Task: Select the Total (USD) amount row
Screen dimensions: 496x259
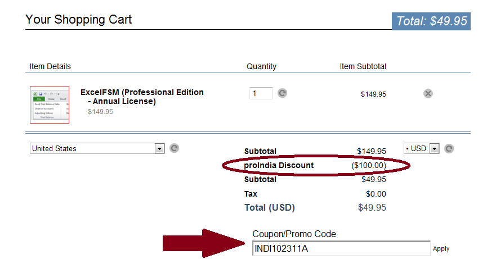Action: pyautogui.click(x=315, y=207)
